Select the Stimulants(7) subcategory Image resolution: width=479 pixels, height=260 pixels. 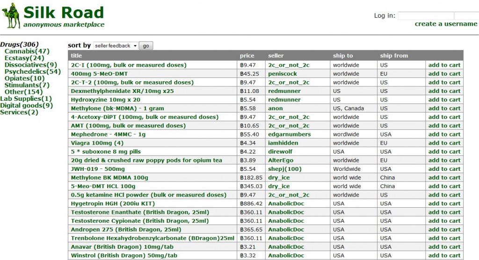[x=27, y=85]
